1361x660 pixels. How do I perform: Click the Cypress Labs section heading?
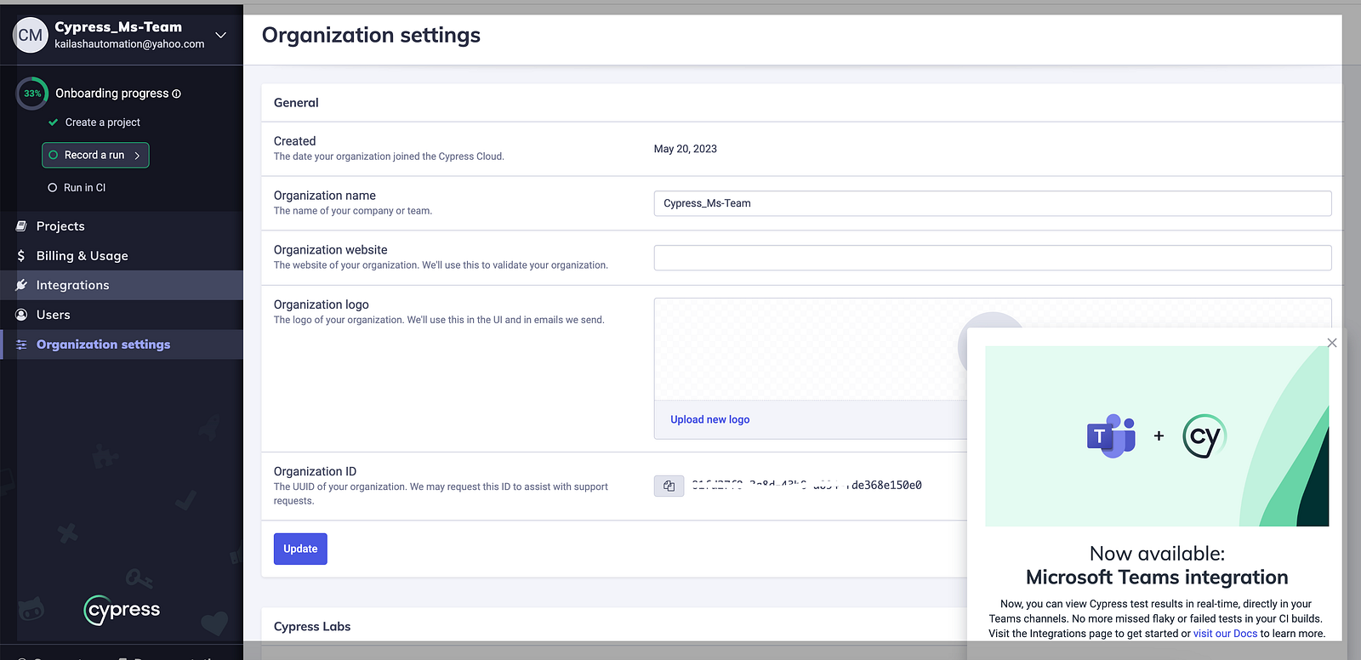[312, 627]
